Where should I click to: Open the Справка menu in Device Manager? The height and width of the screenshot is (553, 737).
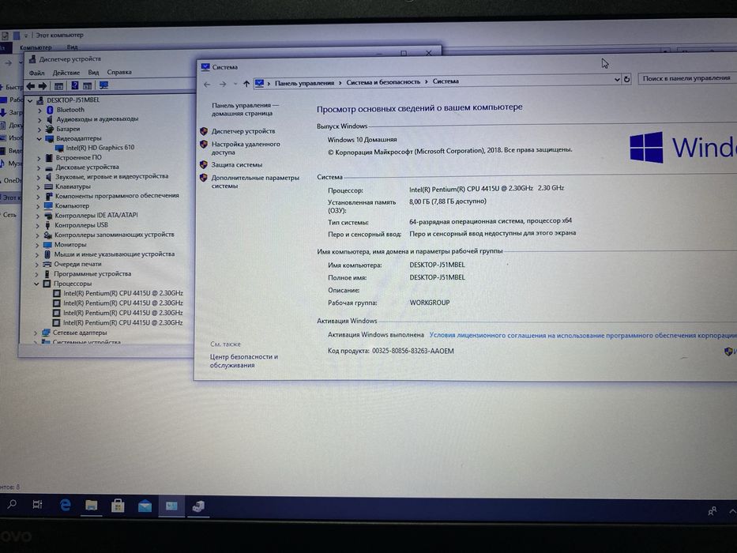tap(119, 72)
